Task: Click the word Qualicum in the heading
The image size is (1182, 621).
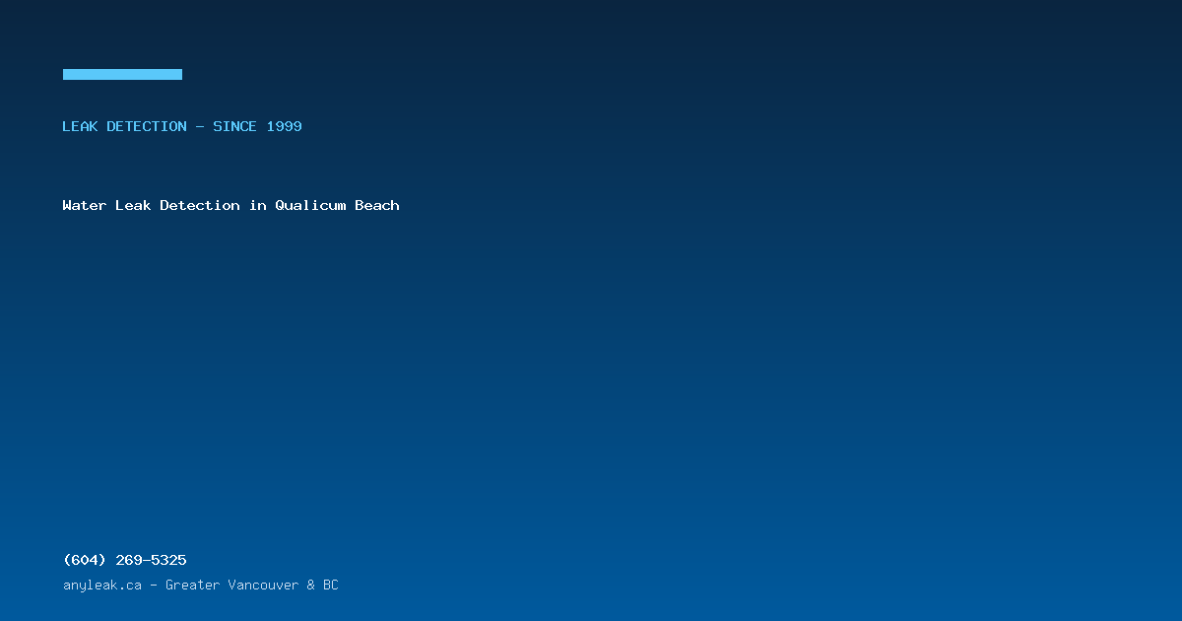Action: [x=310, y=205]
